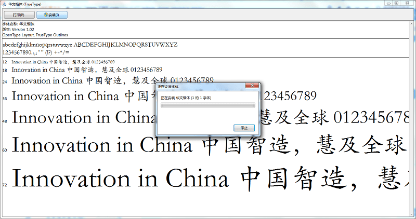Maximize the 华文楷体 font viewer window
Screen dimensions: 416x219
(x=396, y=3)
